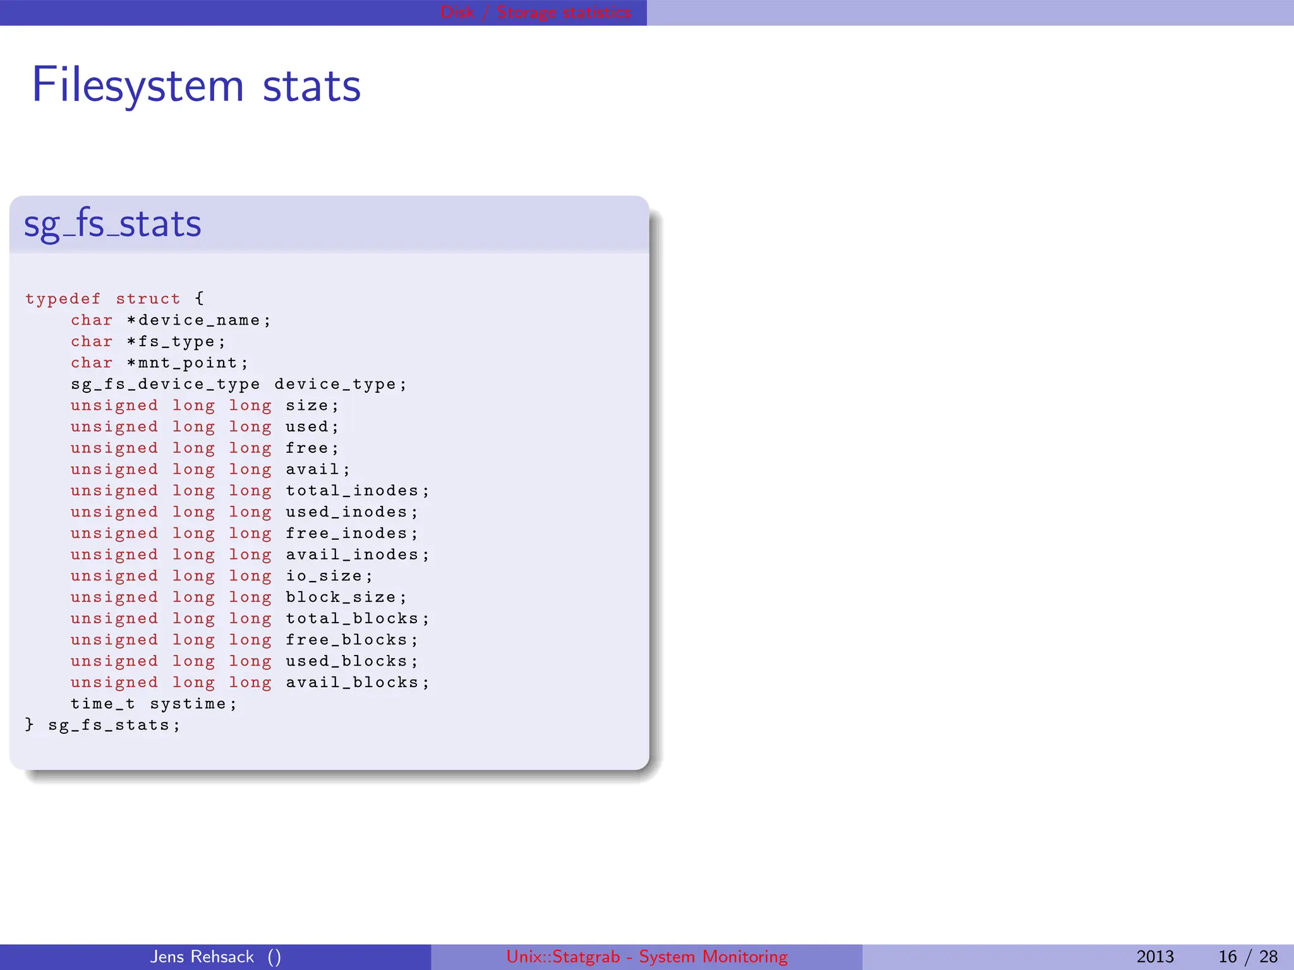Click the 'sg_fs_stats' block heading
The image size is (1294, 970).
(x=112, y=224)
